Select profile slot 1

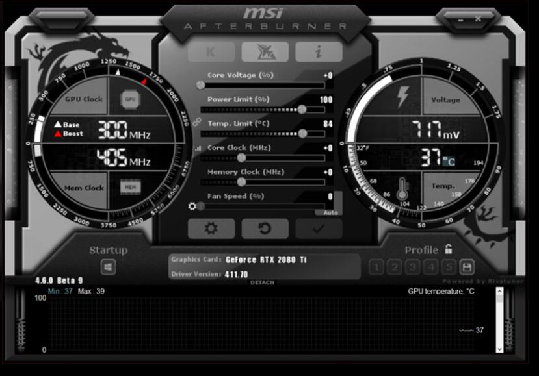coord(376,267)
